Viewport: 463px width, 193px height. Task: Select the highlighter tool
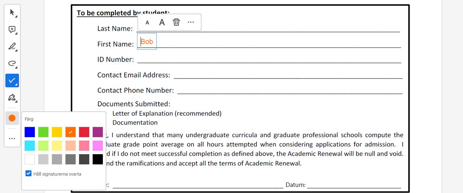[12, 47]
